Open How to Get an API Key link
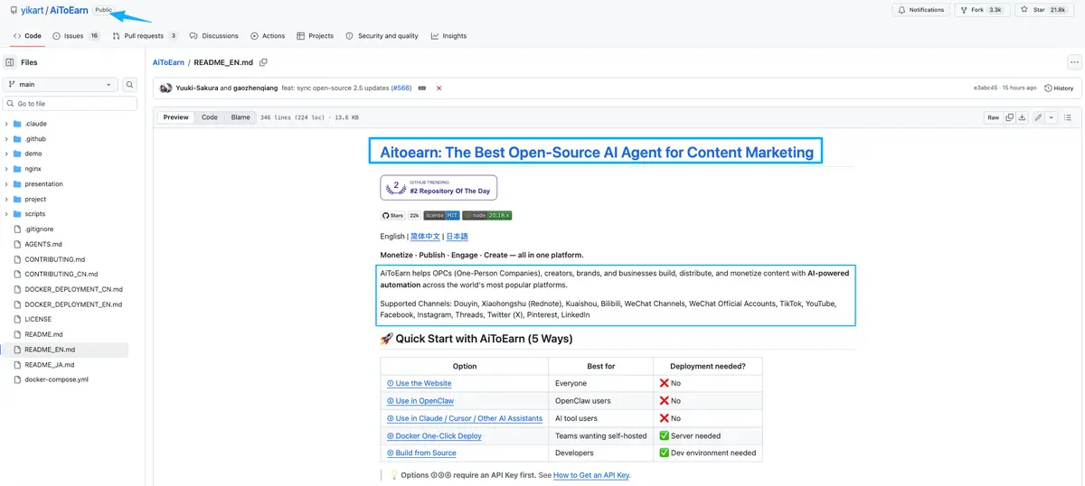 [x=591, y=475]
